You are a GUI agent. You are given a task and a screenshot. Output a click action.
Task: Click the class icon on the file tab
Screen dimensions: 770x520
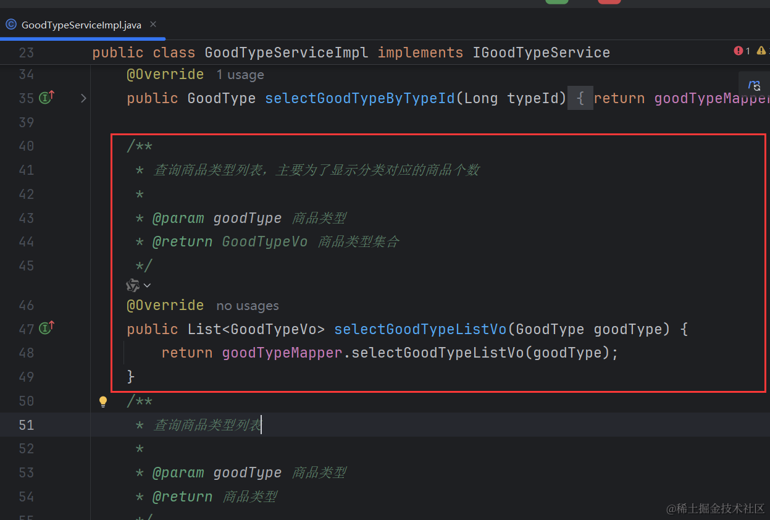tap(11, 25)
